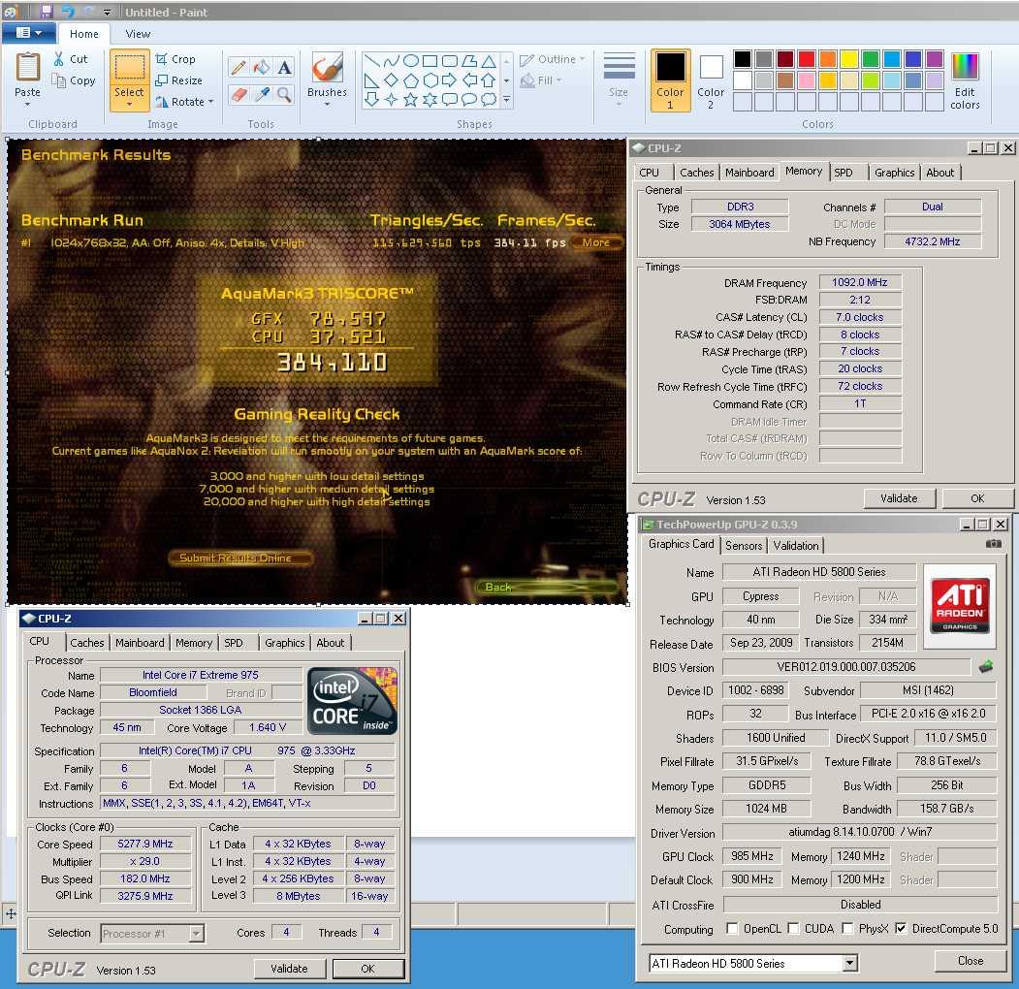The height and width of the screenshot is (989, 1019).
Task: Select the Eraser tool
Action: tap(239, 95)
